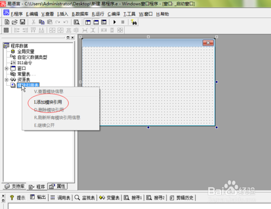
Task: Click the center vertically in window icon
Action: coord(61,30)
